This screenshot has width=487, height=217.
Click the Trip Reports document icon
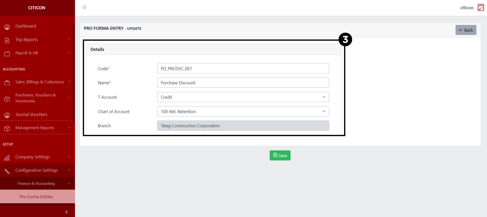coord(7,40)
